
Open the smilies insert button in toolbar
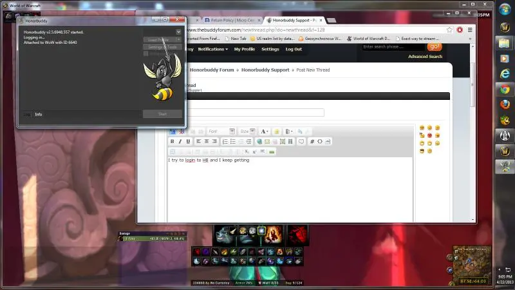point(277,131)
